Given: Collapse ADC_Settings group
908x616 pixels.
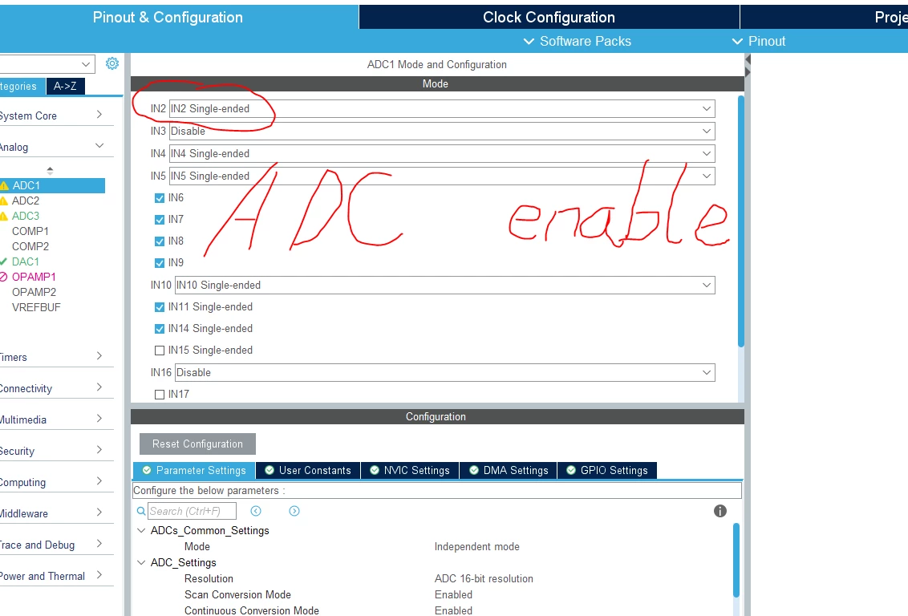Looking at the screenshot, I should [140, 562].
